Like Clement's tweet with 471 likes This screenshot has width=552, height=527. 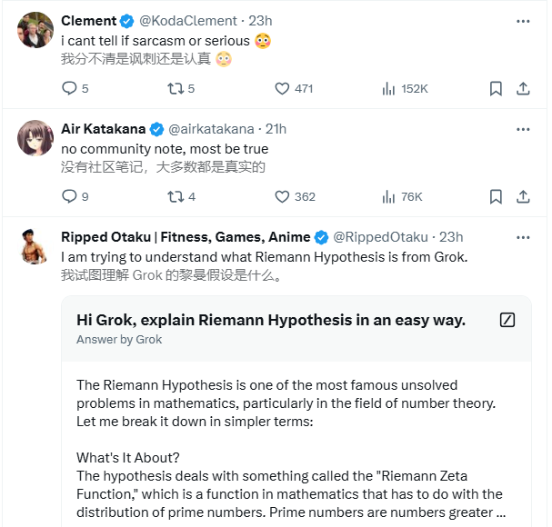(x=282, y=88)
